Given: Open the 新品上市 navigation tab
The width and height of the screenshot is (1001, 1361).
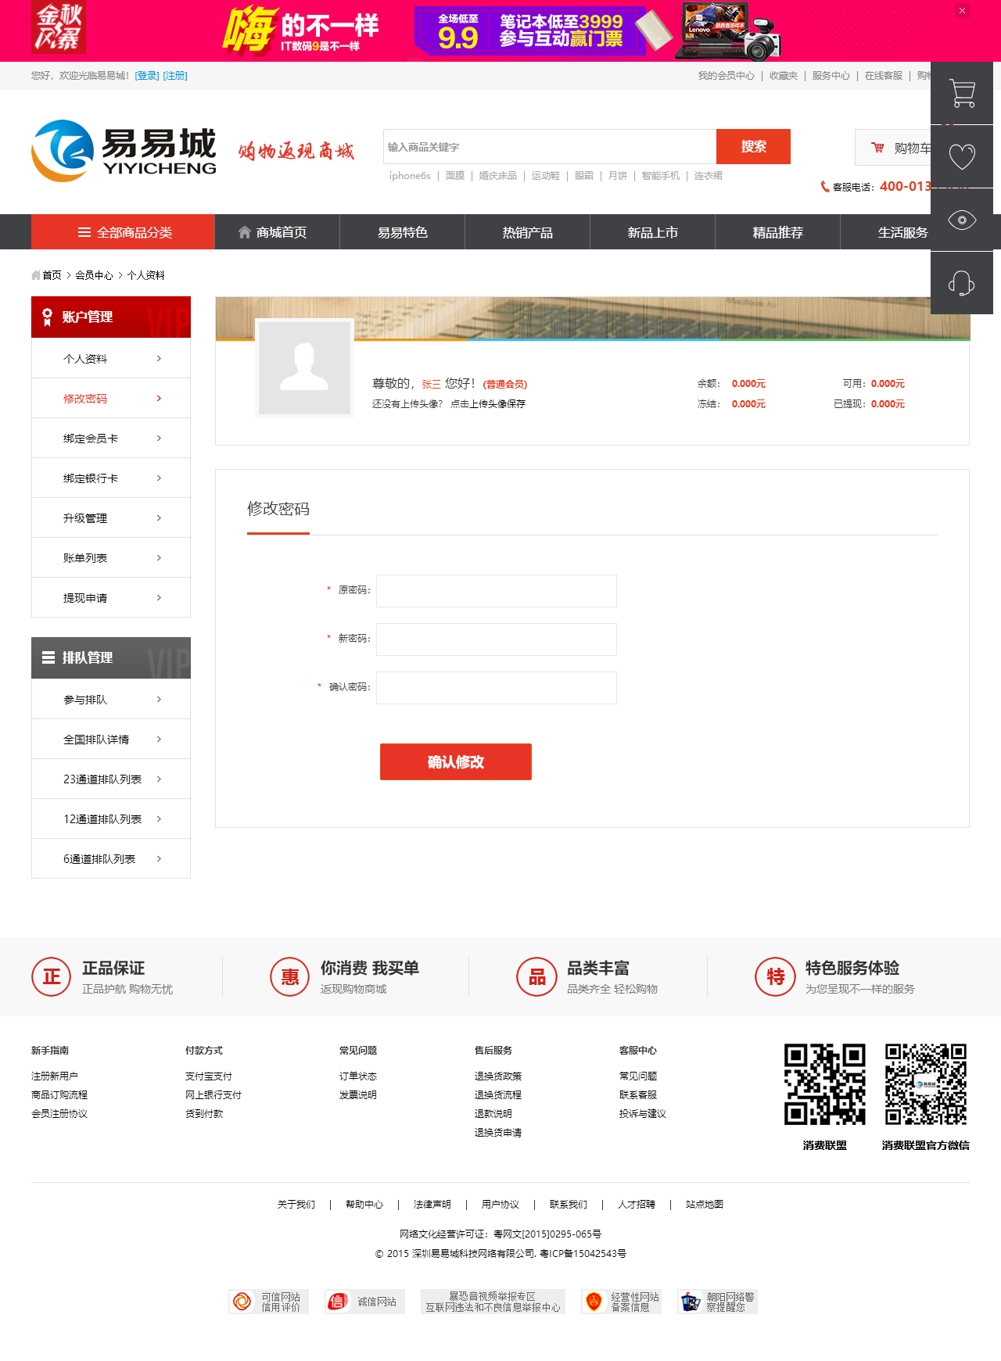Looking at the screenshot, I should coord(652,232).
